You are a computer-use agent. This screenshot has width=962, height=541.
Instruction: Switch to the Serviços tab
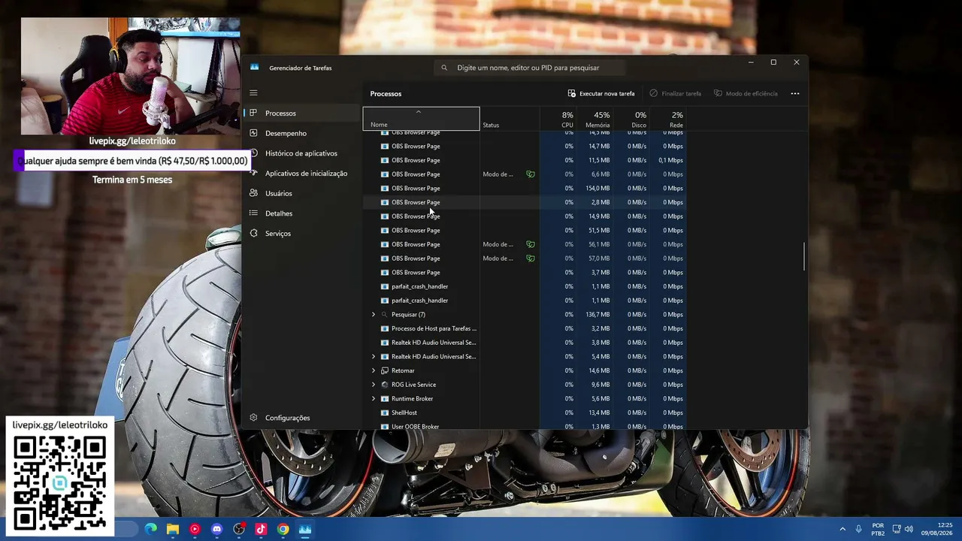pyautogui.click(x=302, y=234)
